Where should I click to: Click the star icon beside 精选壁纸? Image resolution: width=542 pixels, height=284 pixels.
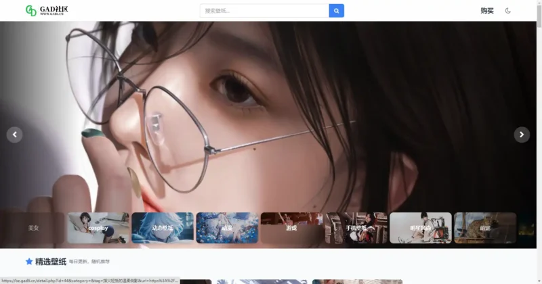pyautogui.click(x=29, y=261)
